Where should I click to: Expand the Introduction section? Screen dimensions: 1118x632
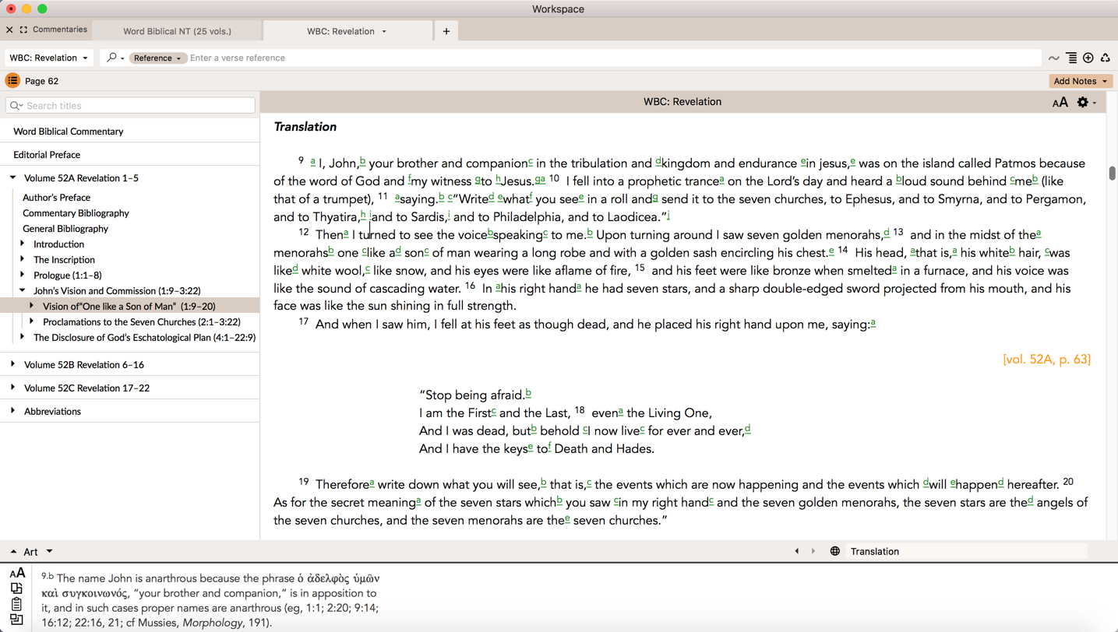pos(23,244)
